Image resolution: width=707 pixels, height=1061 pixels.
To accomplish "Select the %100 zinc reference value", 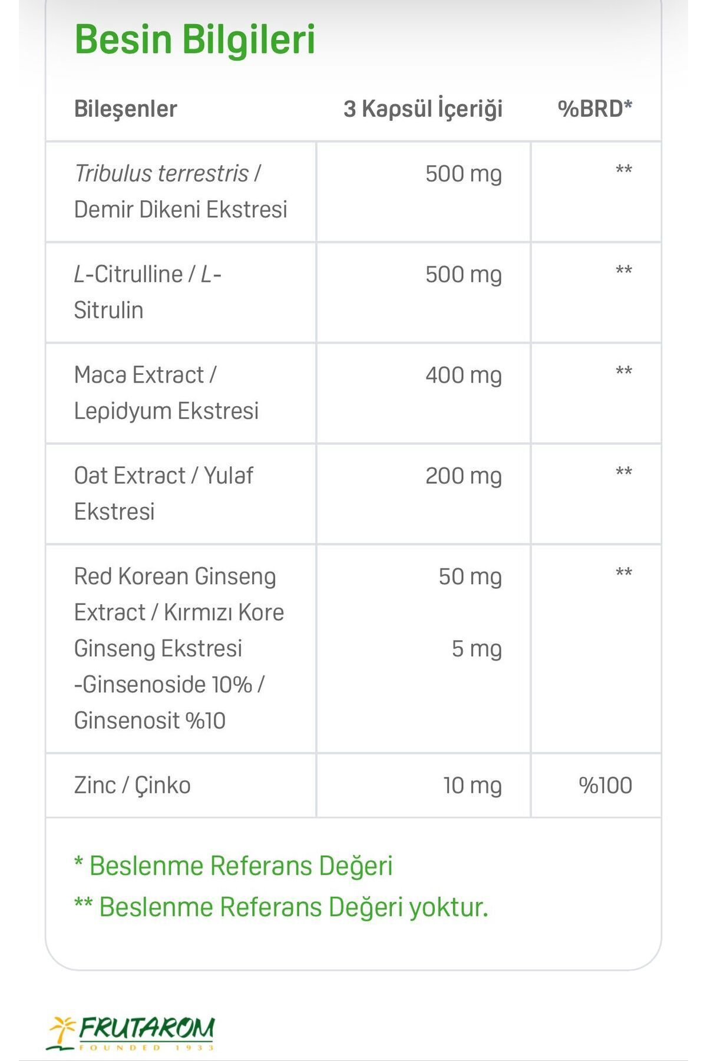I will click(606, 786).
